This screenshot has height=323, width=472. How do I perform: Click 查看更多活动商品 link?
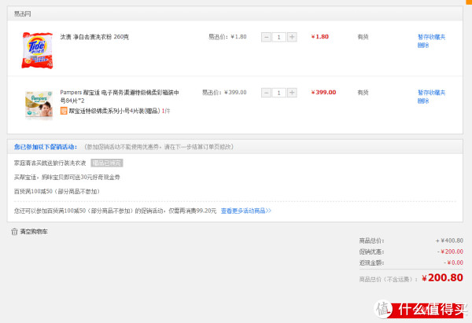click(x=246, y=211)
